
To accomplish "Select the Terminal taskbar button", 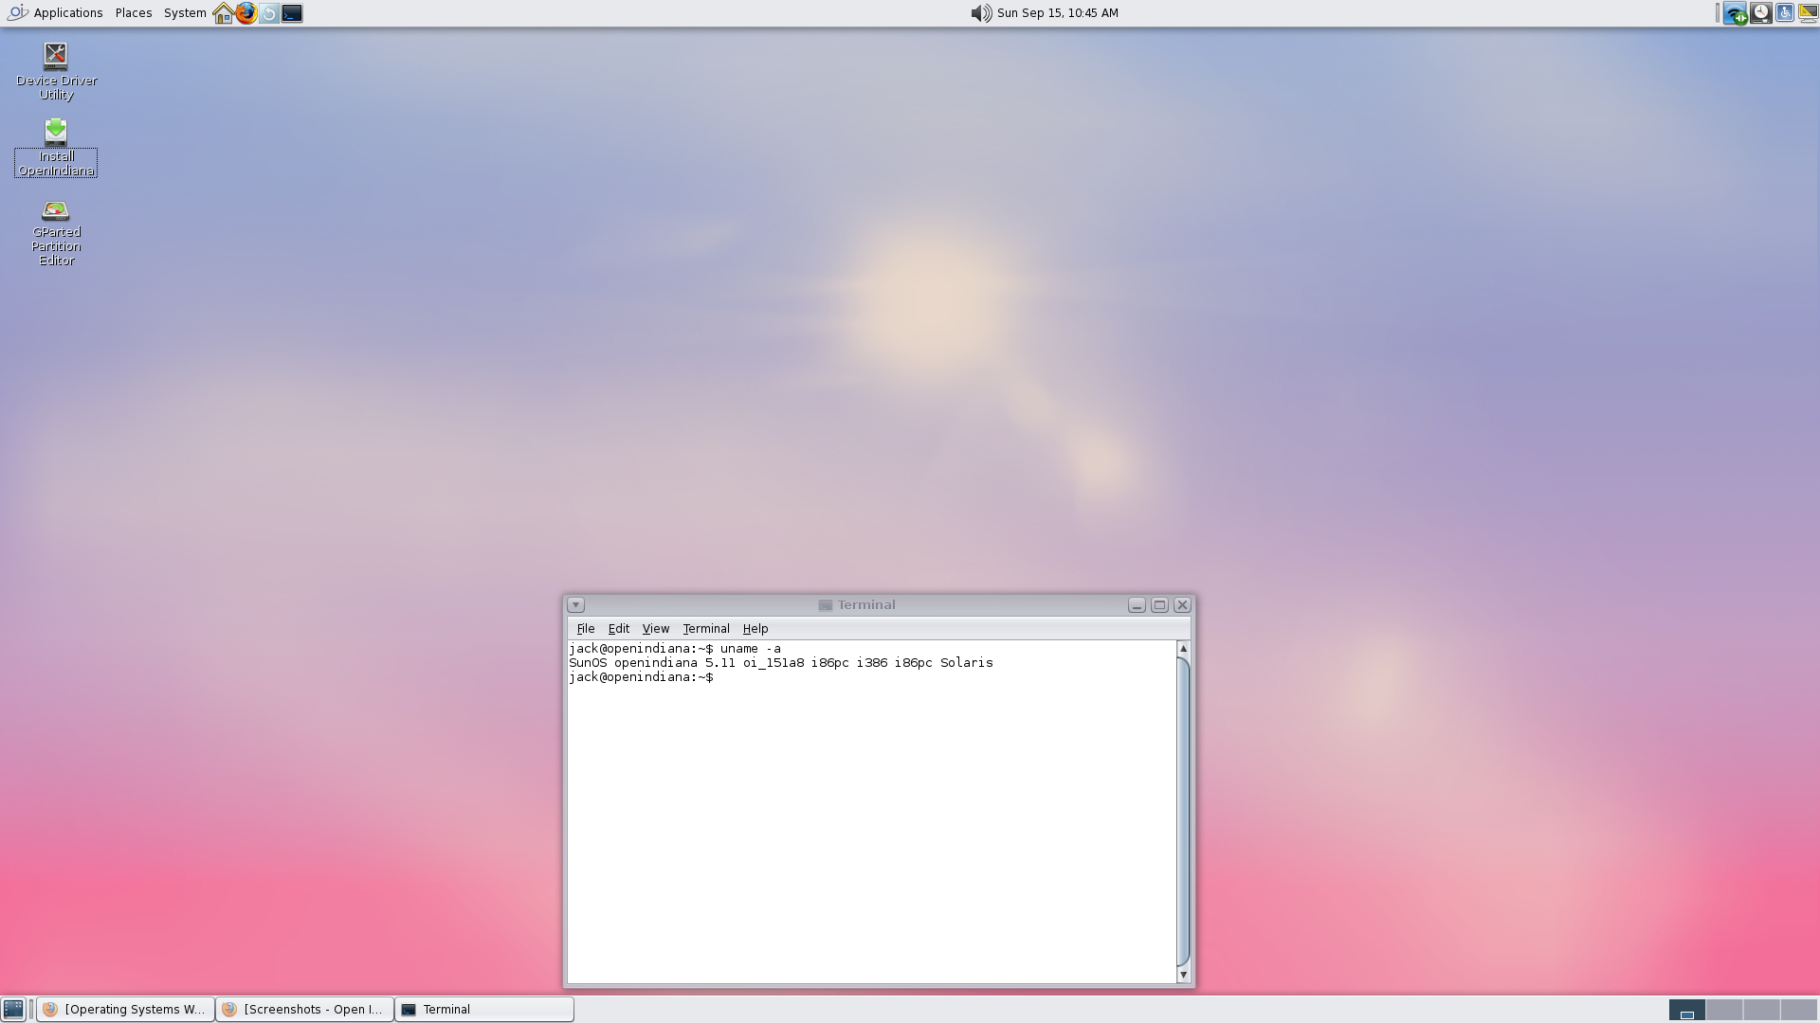I will [x=484, y=1010].
